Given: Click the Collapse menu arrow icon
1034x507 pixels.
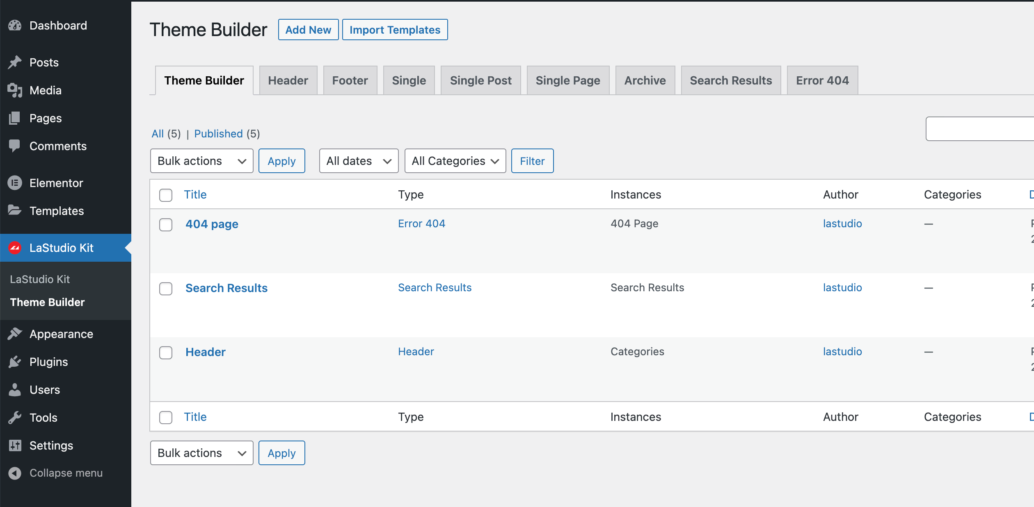Looking at the screenshot, I should pyautogui.click(x=15, y=473).
